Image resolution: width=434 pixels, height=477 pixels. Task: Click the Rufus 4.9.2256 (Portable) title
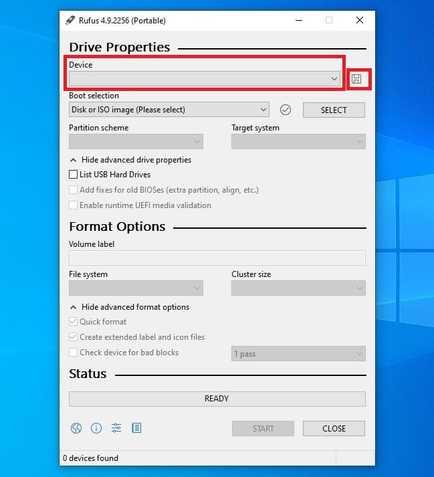click(122, 20)
